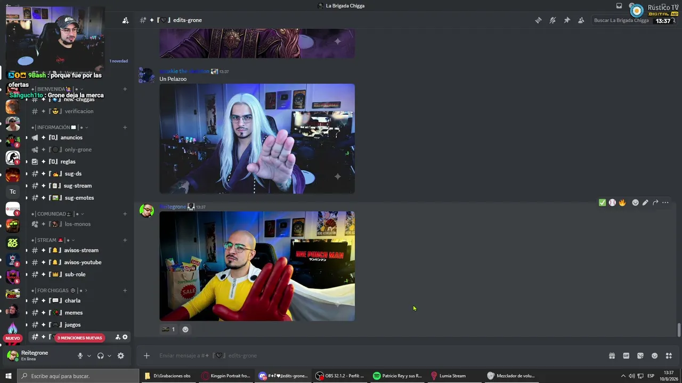Click the chat vertical scrollbar
This screenshot has width=682, height=383.
click(x=679, y=330)
